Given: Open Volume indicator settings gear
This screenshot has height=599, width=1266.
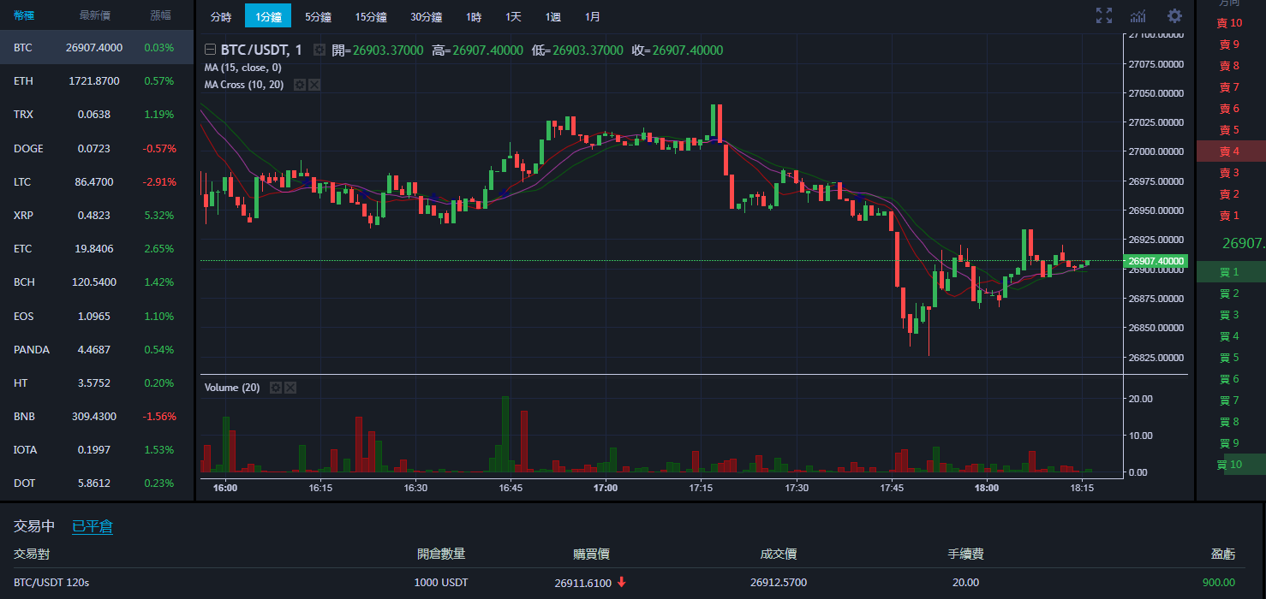Looking at the screenshot, I should tap(275, 388).
